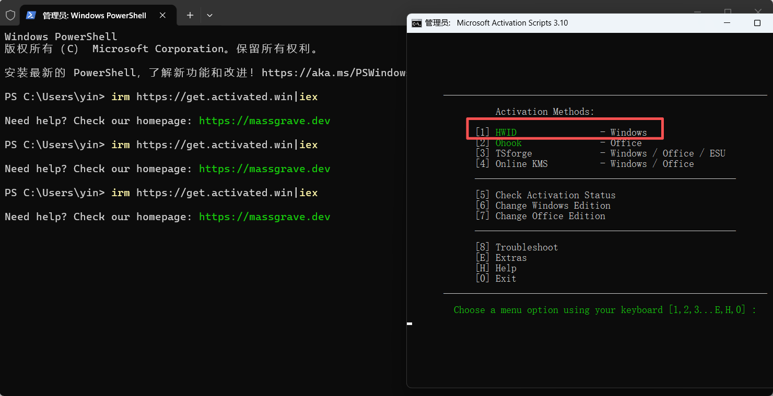773x396 pixels.
Task: Choose Check Activation Status
Action: 545,195
